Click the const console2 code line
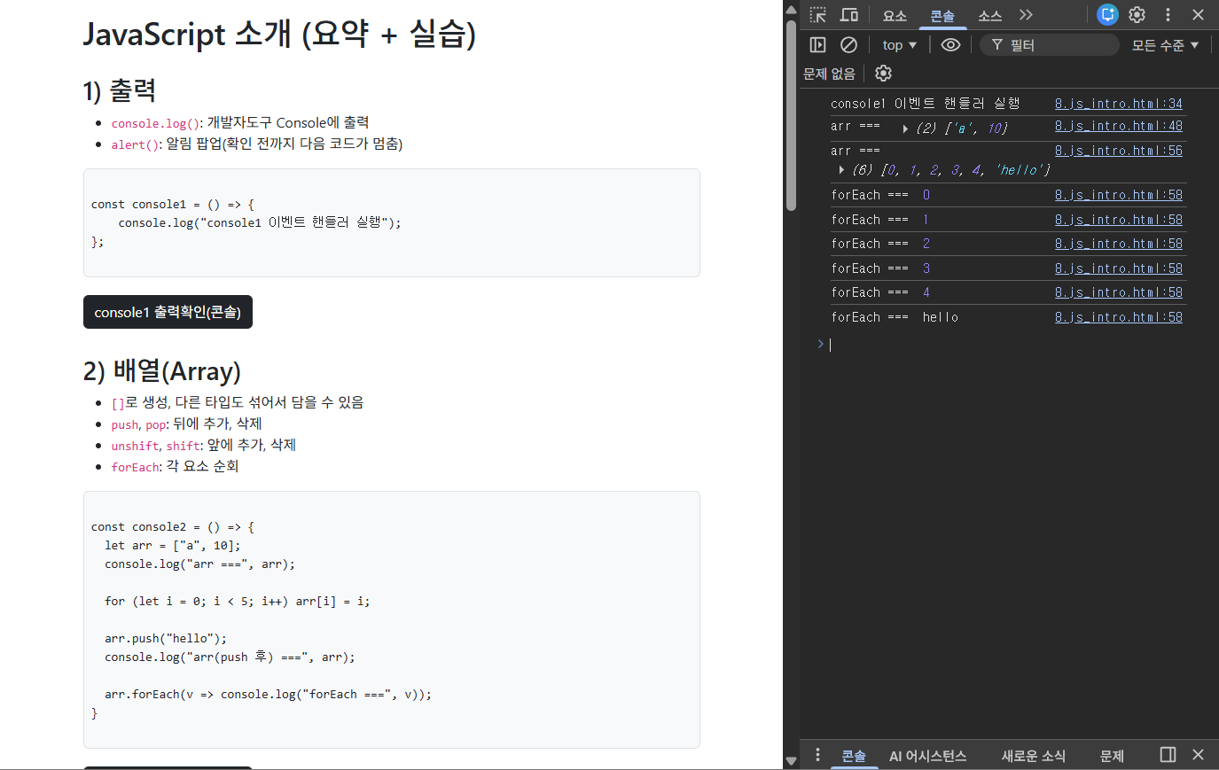 point(172,526)
